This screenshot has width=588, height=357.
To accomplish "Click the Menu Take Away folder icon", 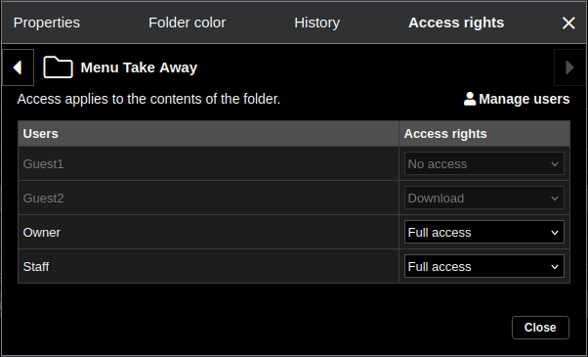I will pyautogui.click(x=58, y=67).
